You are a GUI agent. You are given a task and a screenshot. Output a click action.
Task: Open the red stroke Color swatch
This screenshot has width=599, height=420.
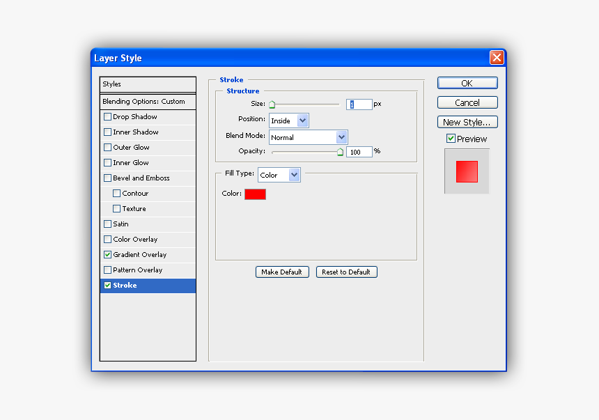point(255,194)
